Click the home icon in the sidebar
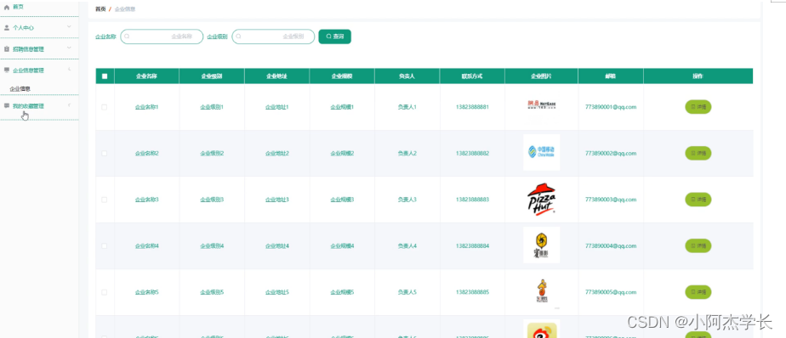Image resolution: width=786 pixels, height=338 pixels. coord(7,7)
